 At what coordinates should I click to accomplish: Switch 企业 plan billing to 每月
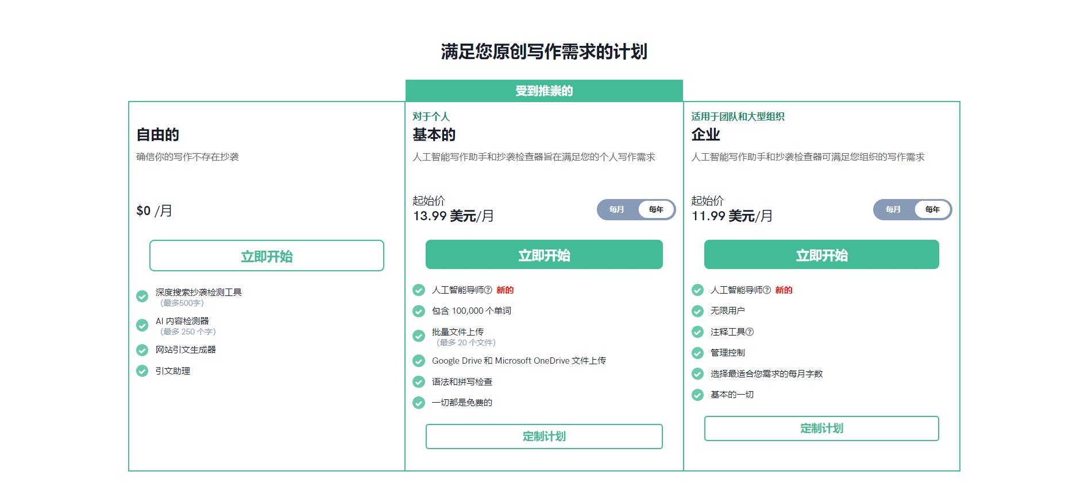[x=893, y=210]
